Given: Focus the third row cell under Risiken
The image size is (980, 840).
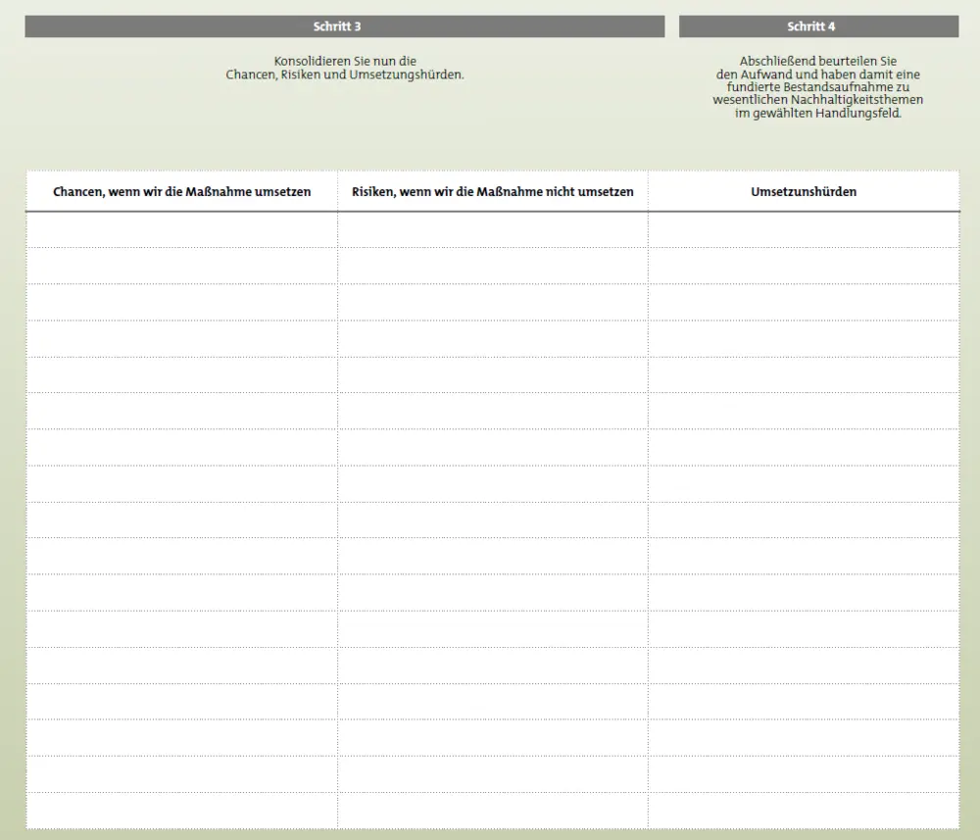Looking at the screenshot, I should 492,302.
